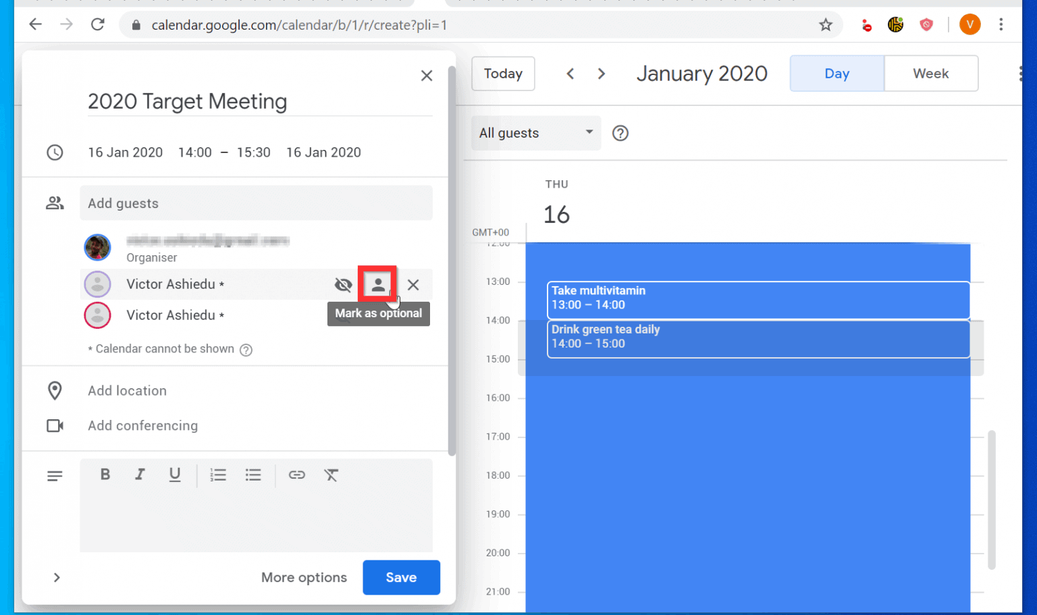Image resolution: width=1037 pixels, height=615 pixels.
Task: Go to previous day in calendar
Action: click(x=570, y=74)
